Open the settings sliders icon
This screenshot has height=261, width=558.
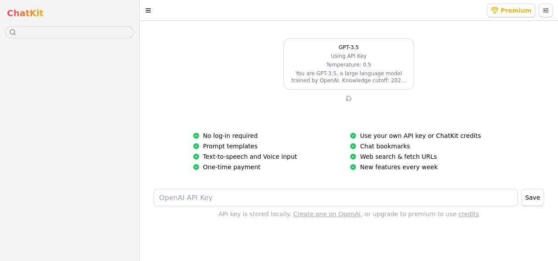click(545, 10)
